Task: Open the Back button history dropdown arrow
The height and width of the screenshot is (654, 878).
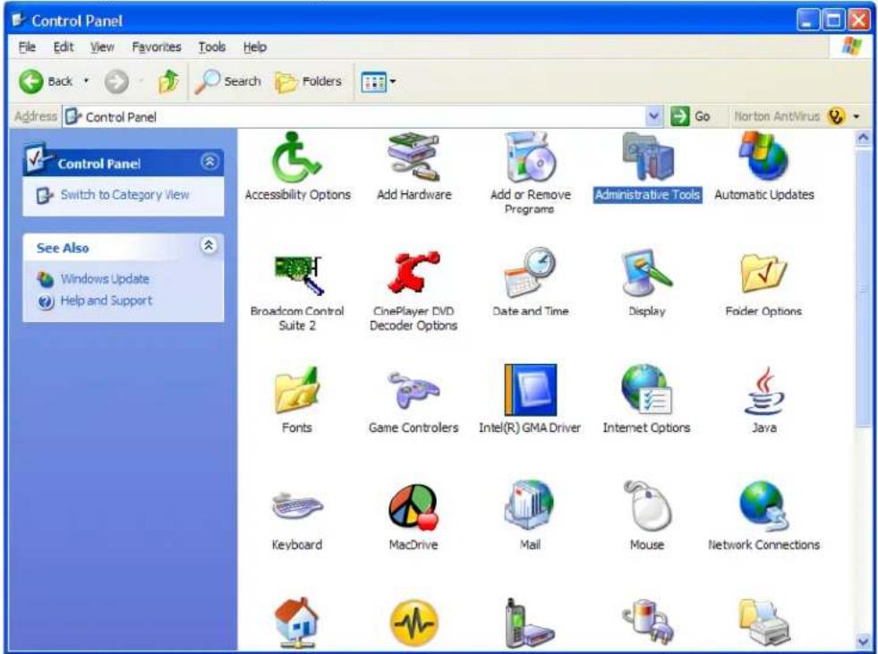Action: coord(86,81)
